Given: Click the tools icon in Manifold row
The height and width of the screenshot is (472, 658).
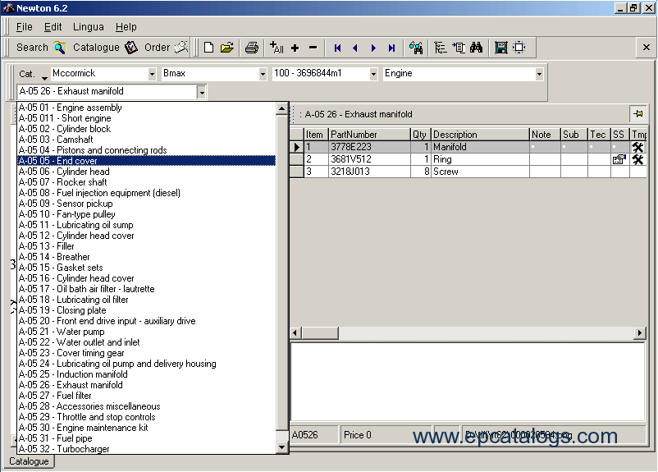Looking at the screenshot, I should click(x=637, y=147).
